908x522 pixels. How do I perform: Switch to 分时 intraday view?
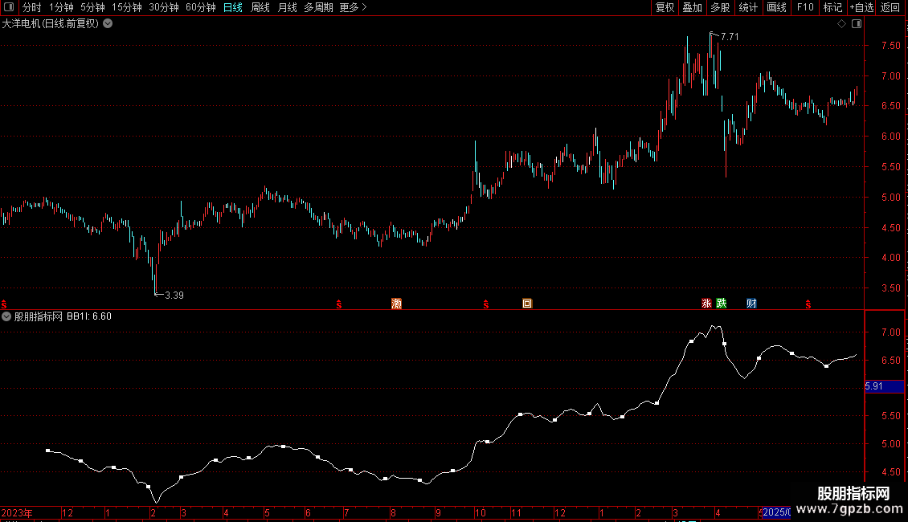(32, 7)
